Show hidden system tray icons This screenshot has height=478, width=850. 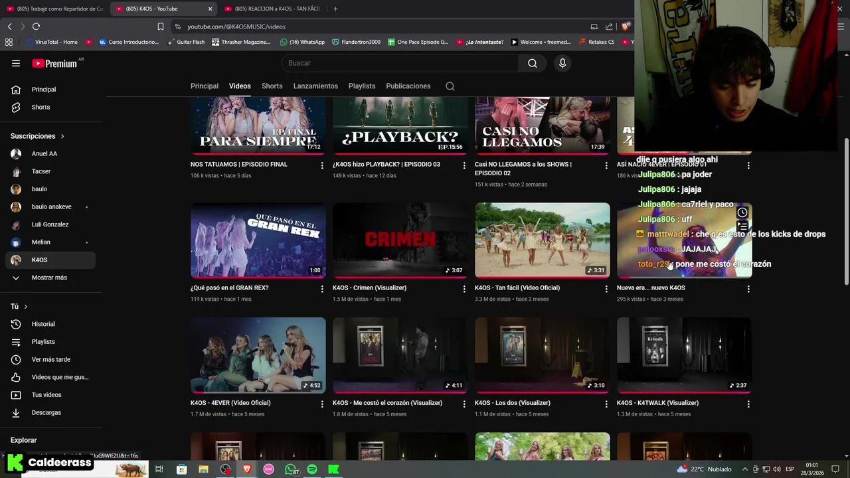pyautogui.click(x=745, y=469)
